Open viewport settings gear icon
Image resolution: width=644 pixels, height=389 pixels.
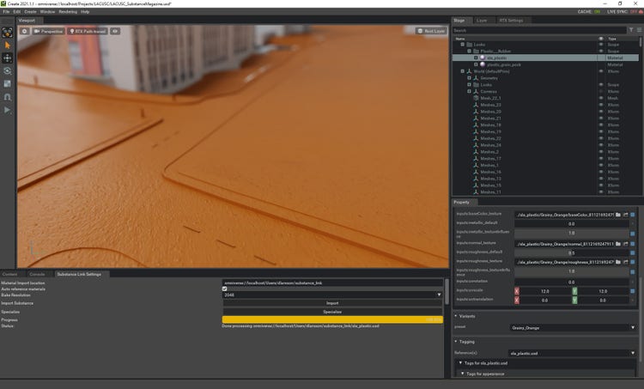click(x=25, y=31)
